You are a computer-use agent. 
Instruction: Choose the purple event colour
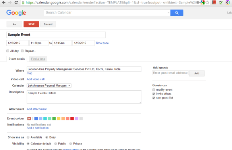(x=77, y=118)
